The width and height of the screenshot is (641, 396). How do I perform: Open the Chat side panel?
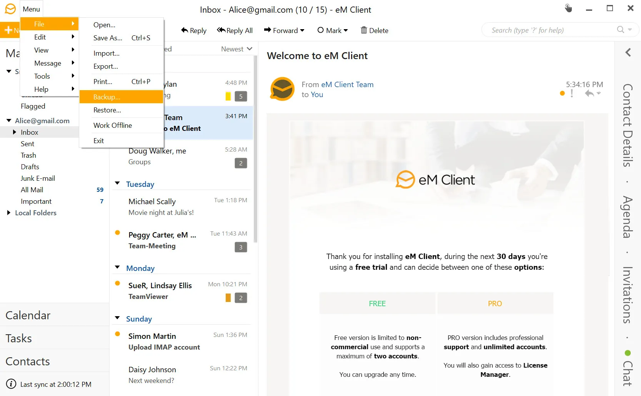628,373
